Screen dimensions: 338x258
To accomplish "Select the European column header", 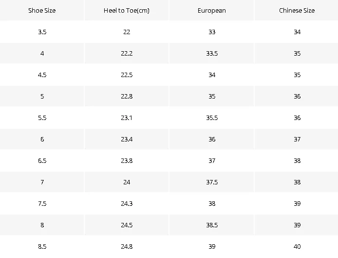I will coord(212,10).
